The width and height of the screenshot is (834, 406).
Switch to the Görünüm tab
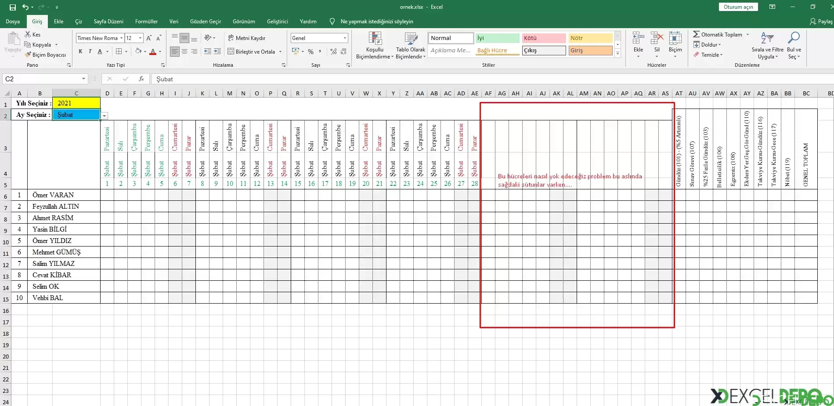pyautogui.click(x=244, y=21)
